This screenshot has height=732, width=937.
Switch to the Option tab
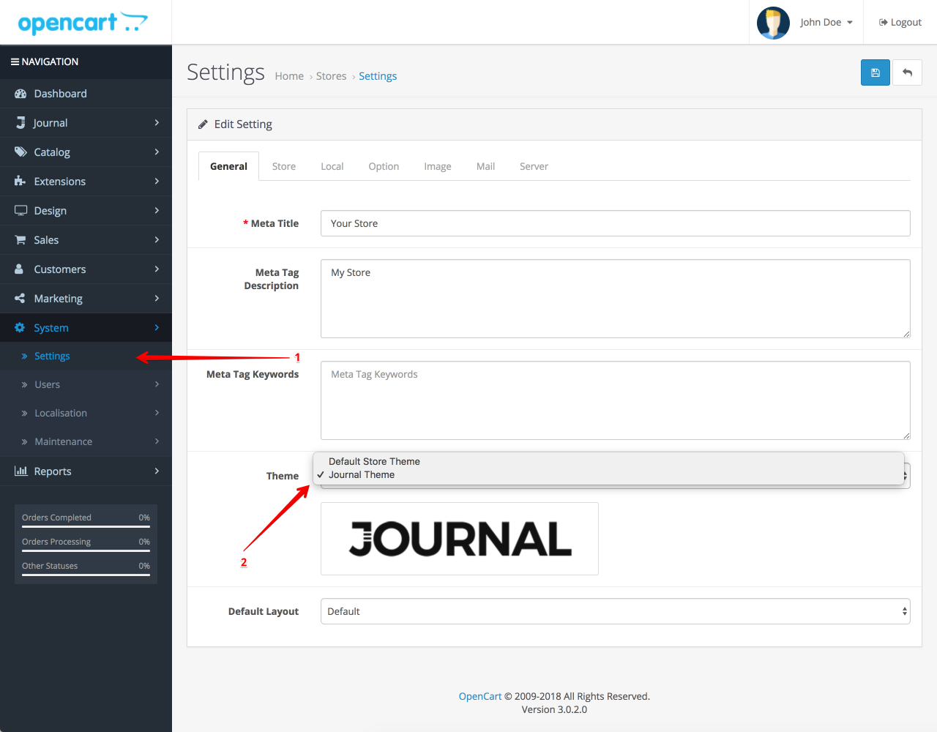click(384, 166)
